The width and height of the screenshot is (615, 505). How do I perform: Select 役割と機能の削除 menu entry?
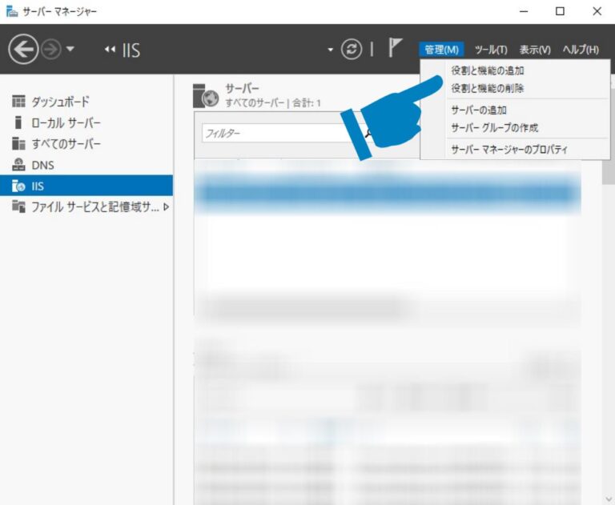coord(488,88)
